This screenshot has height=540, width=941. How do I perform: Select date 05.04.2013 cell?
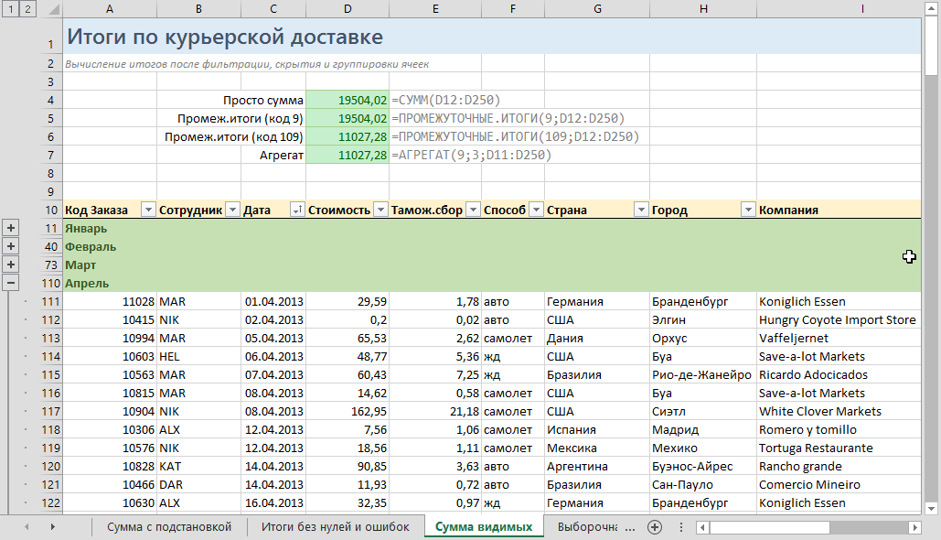point(273,338)
